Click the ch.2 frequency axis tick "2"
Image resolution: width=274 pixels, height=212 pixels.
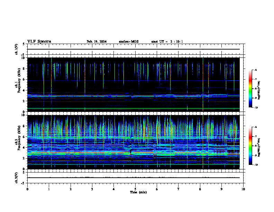[x=24, y=158]
